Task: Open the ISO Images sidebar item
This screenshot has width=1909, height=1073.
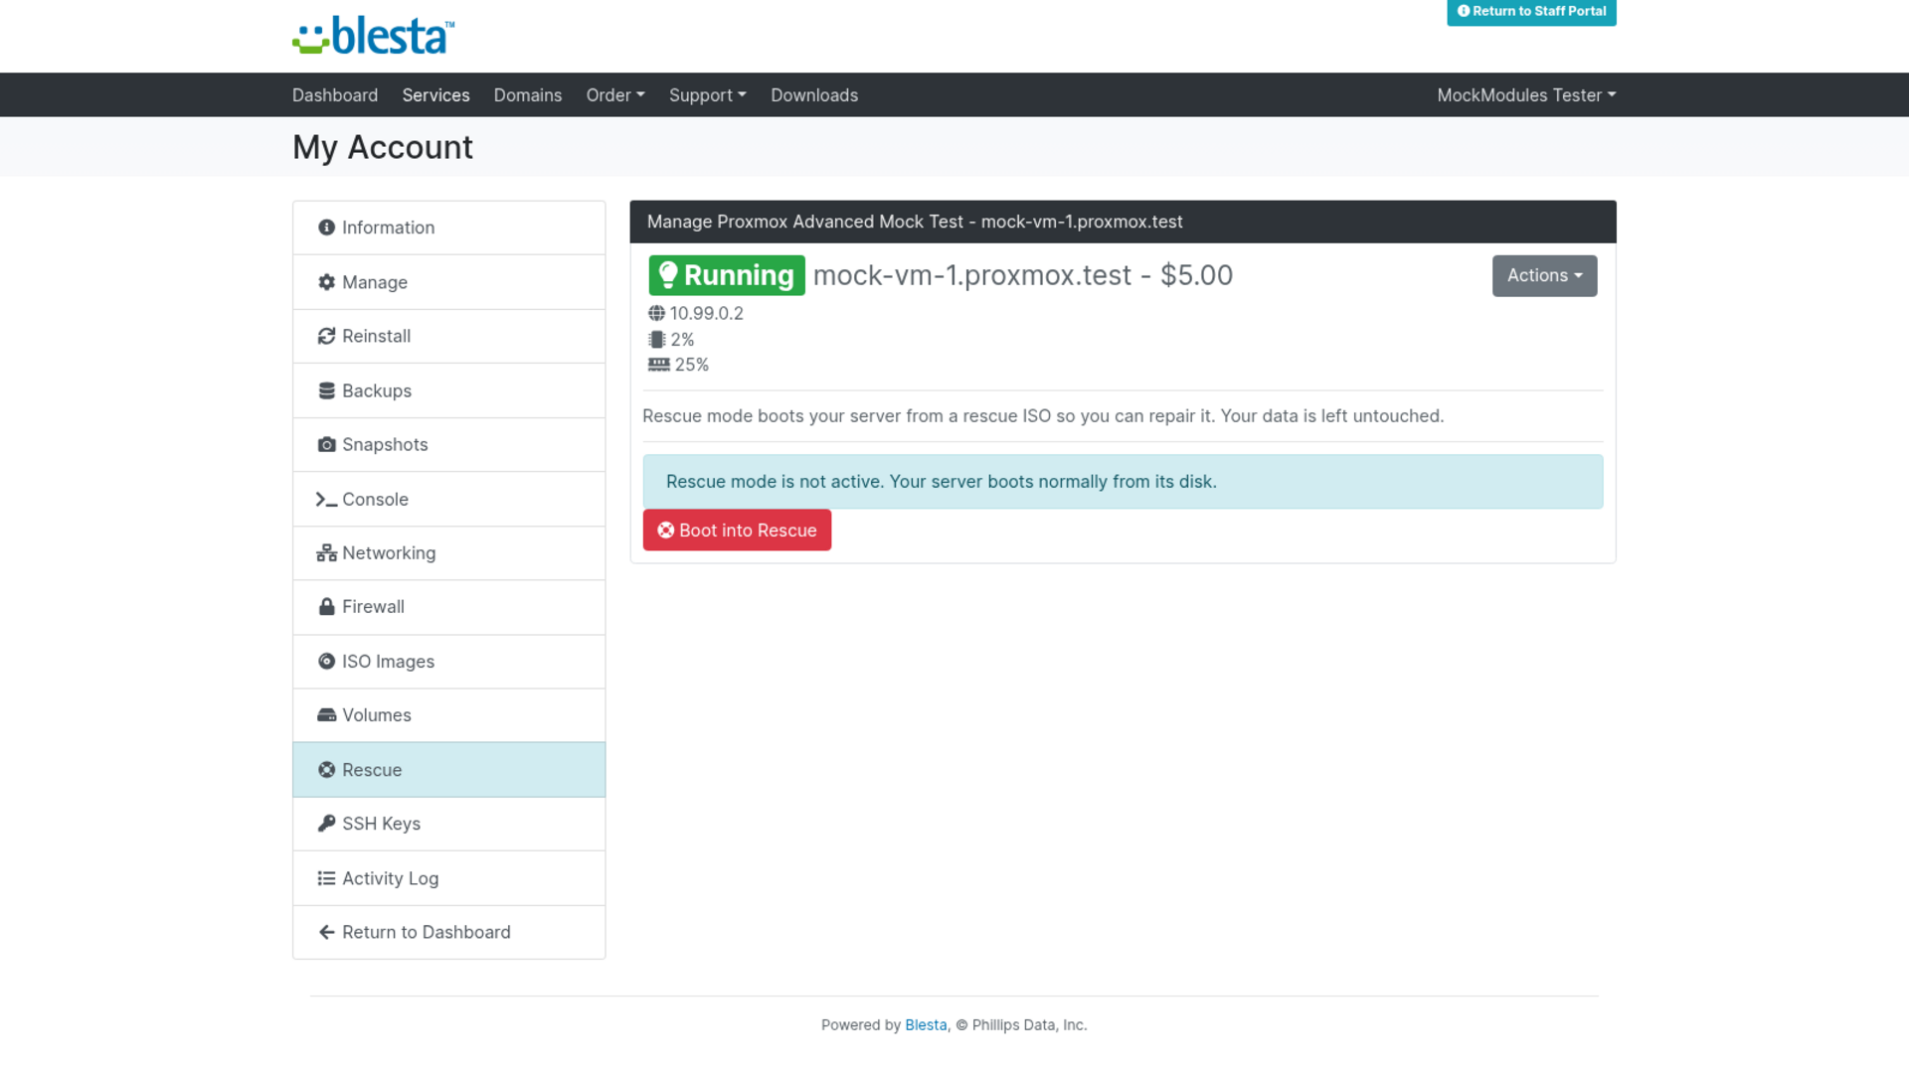Action: coord(449,662)
